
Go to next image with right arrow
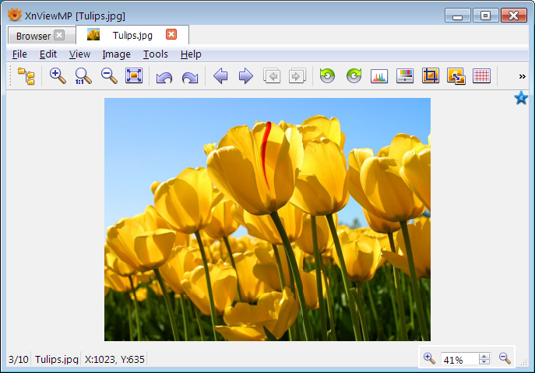click(x=245, y=76)
